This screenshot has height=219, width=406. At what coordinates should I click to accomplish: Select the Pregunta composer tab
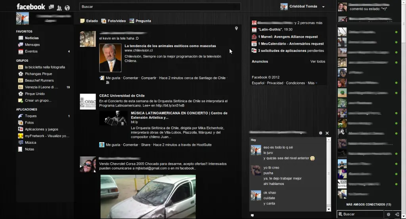(140, 21)
